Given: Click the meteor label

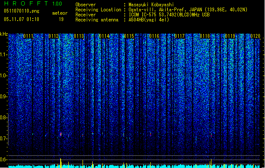Looking at the screenshot, I should click(x=60, y=13).
